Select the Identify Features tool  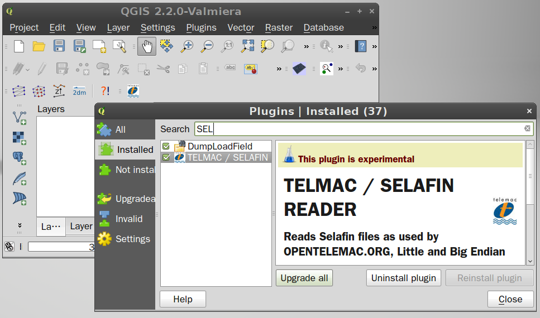[x=327, y=46]
